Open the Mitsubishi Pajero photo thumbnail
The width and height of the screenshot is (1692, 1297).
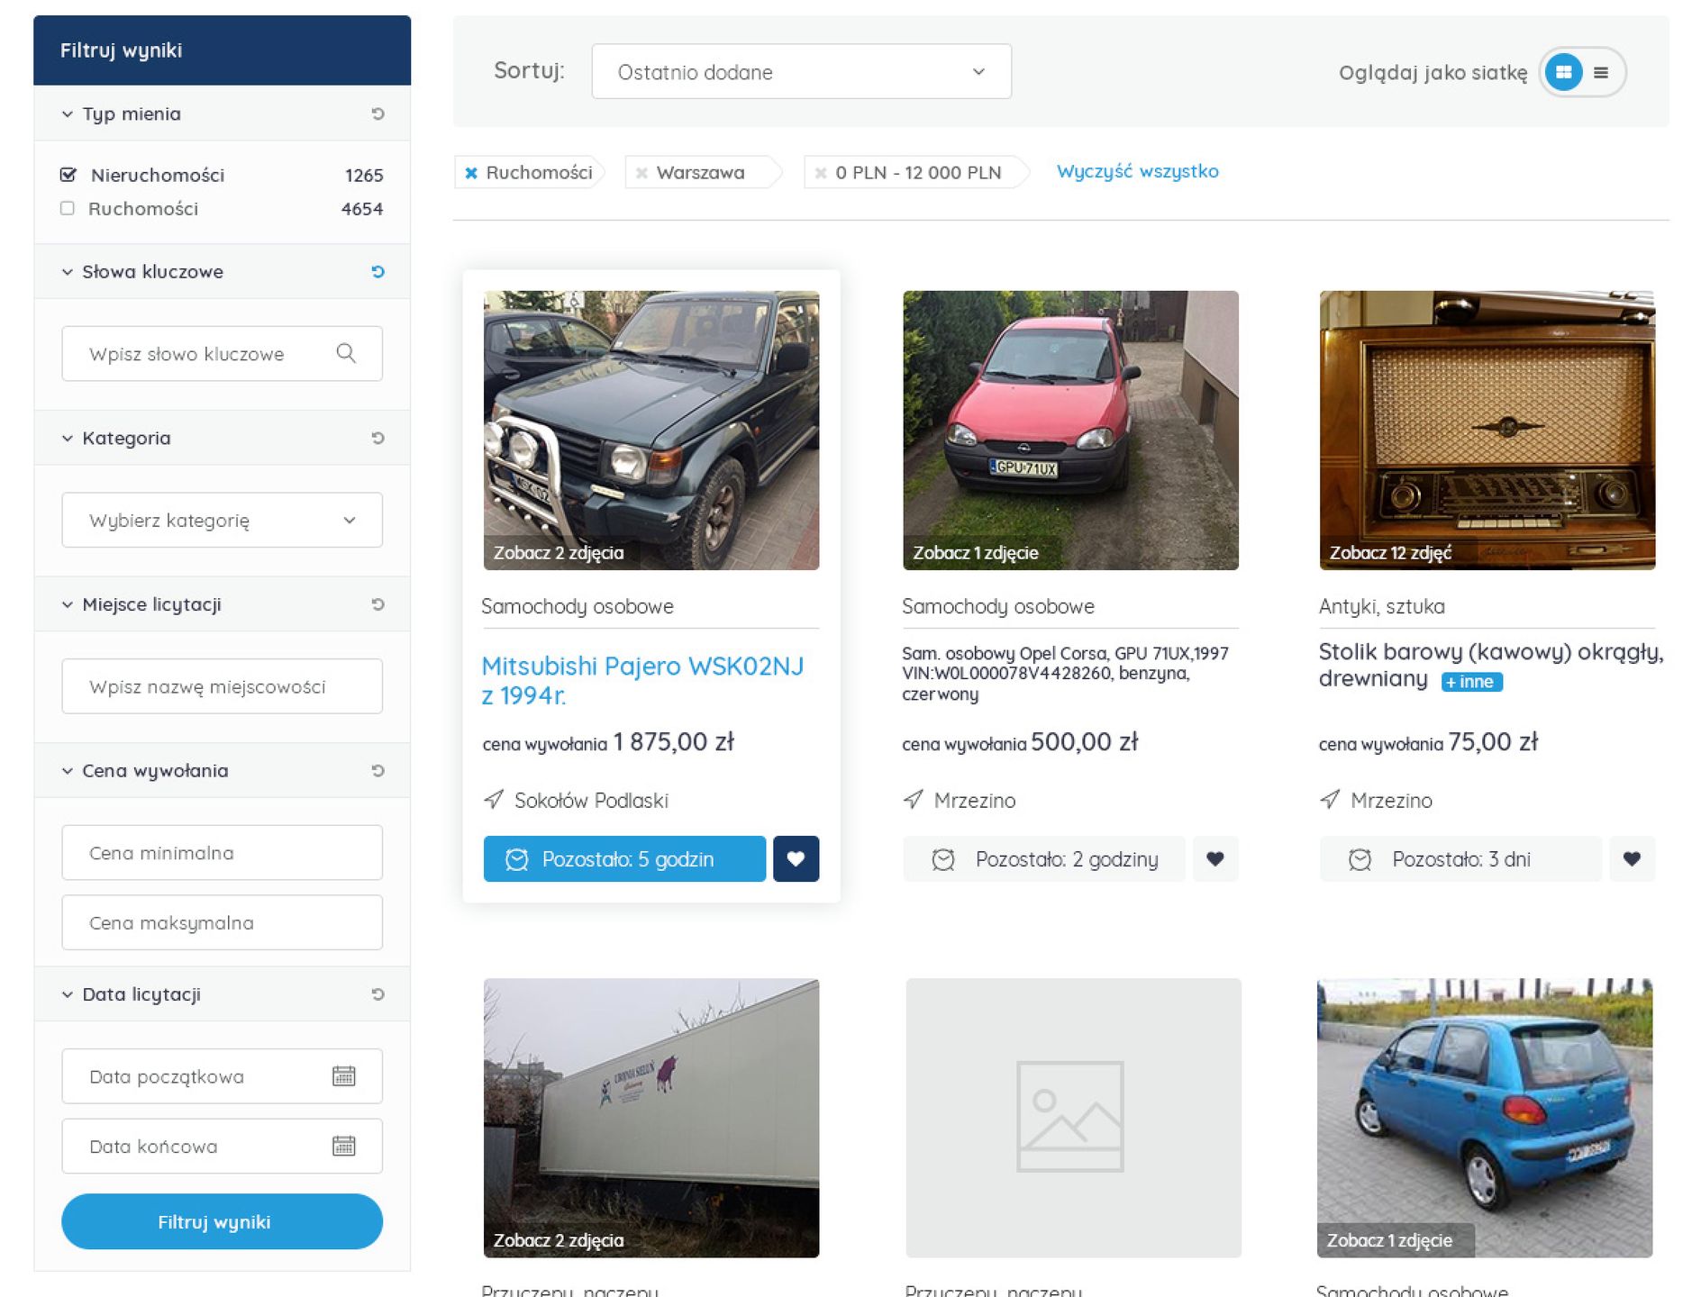(651, 431)
